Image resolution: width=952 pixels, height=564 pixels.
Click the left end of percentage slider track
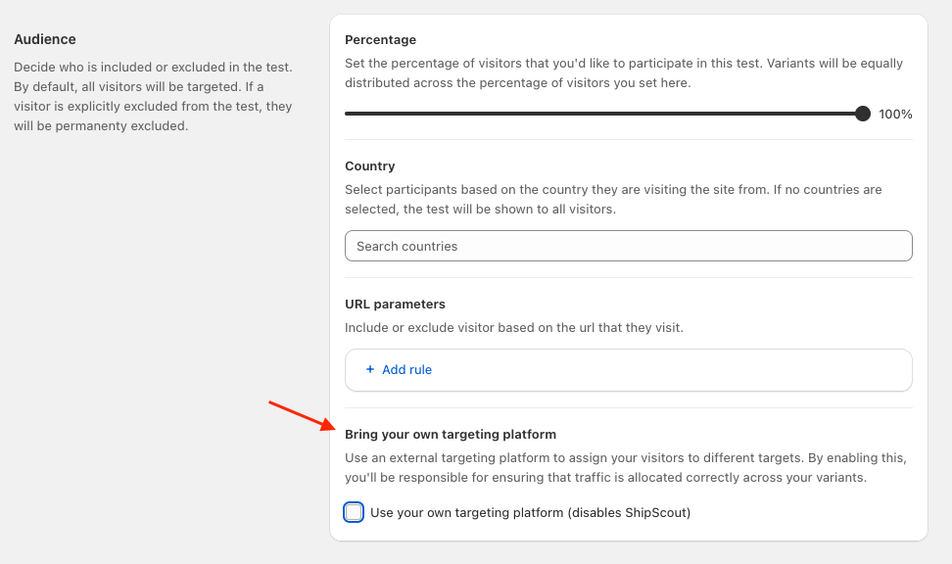[349, 114]
